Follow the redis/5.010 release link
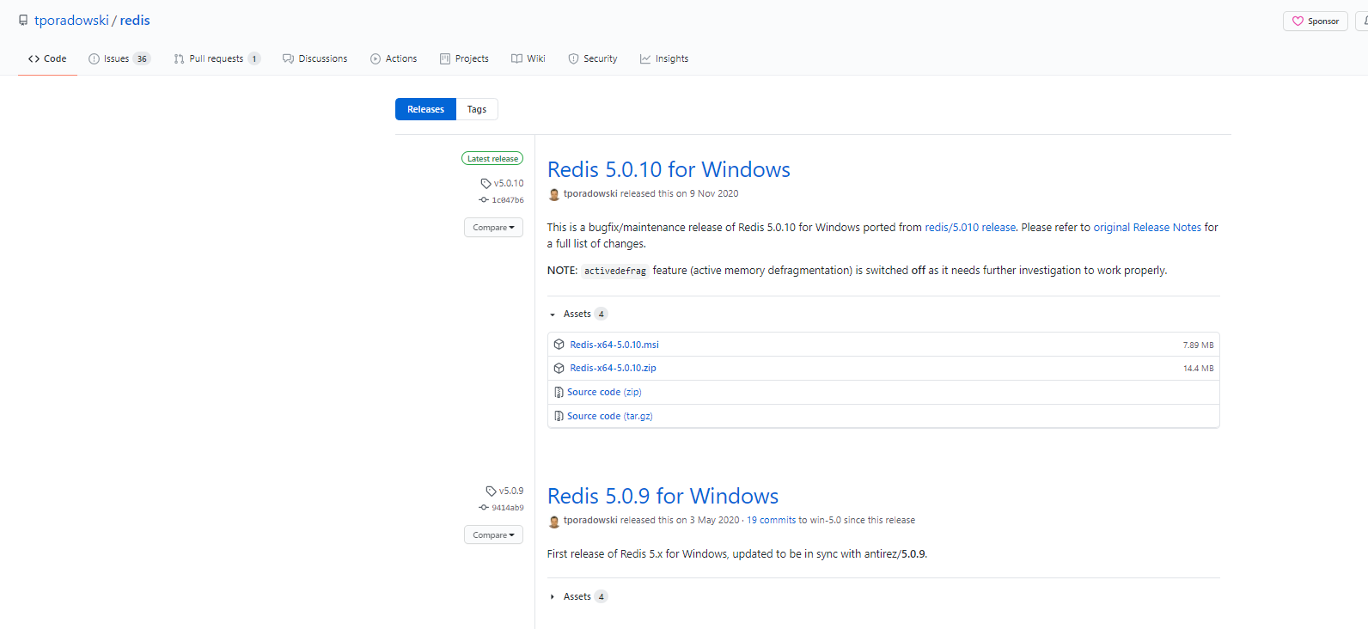The width and height of the screenshot is (1368, 629). click(x=970, y=228)
